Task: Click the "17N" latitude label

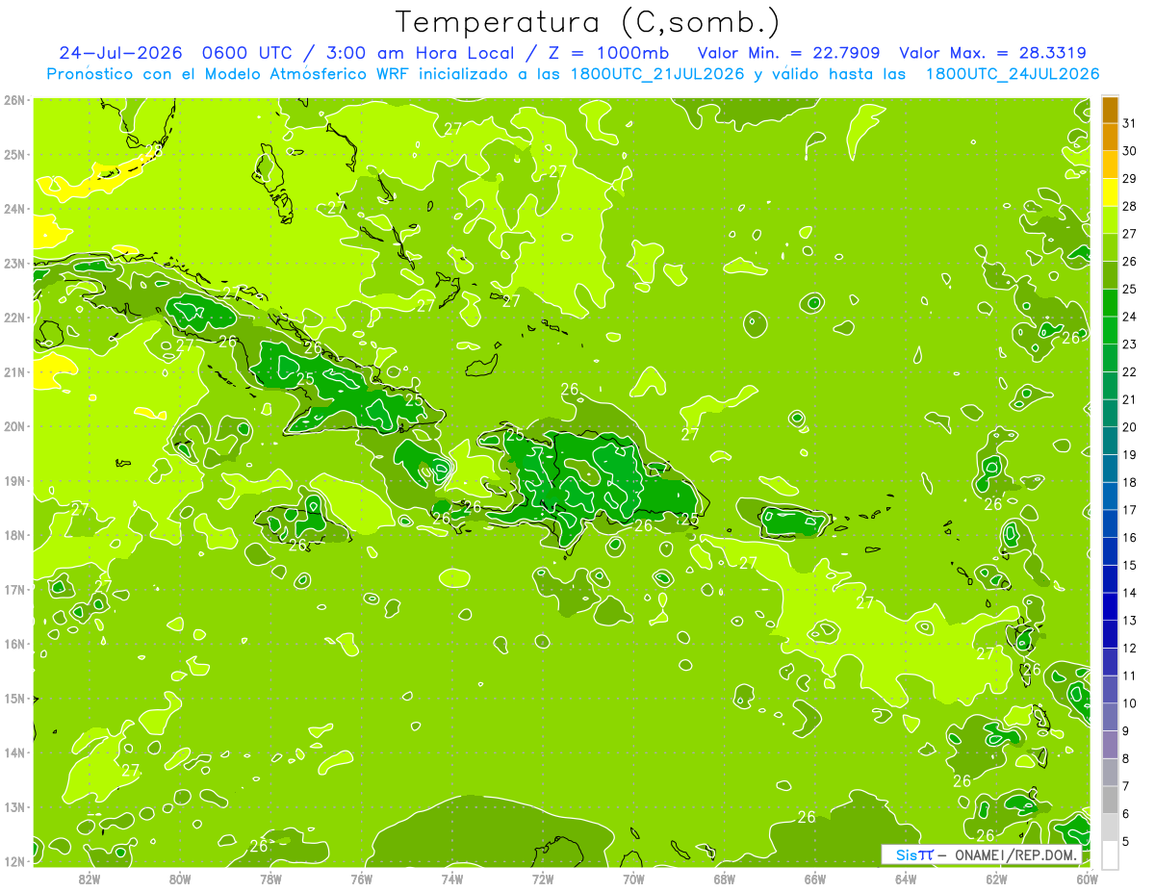Action: (x=13, y=589)
